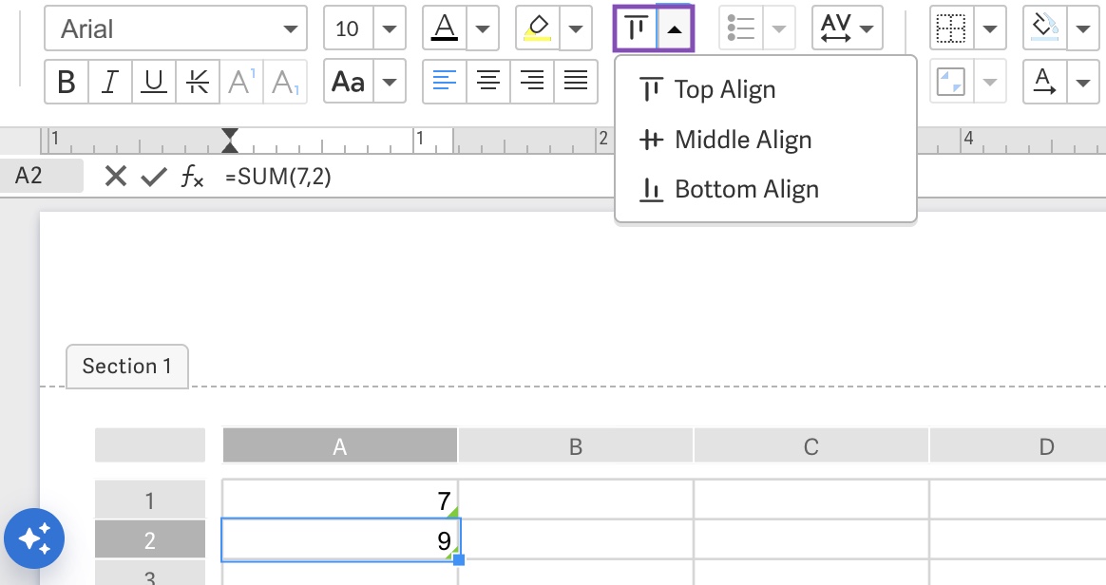Click the vertical top align icon button

[637, 28]
